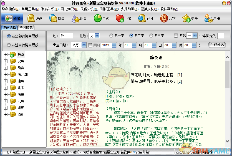Click the 唐朝 folder icon
232x156 pixels.
(13, 81)
